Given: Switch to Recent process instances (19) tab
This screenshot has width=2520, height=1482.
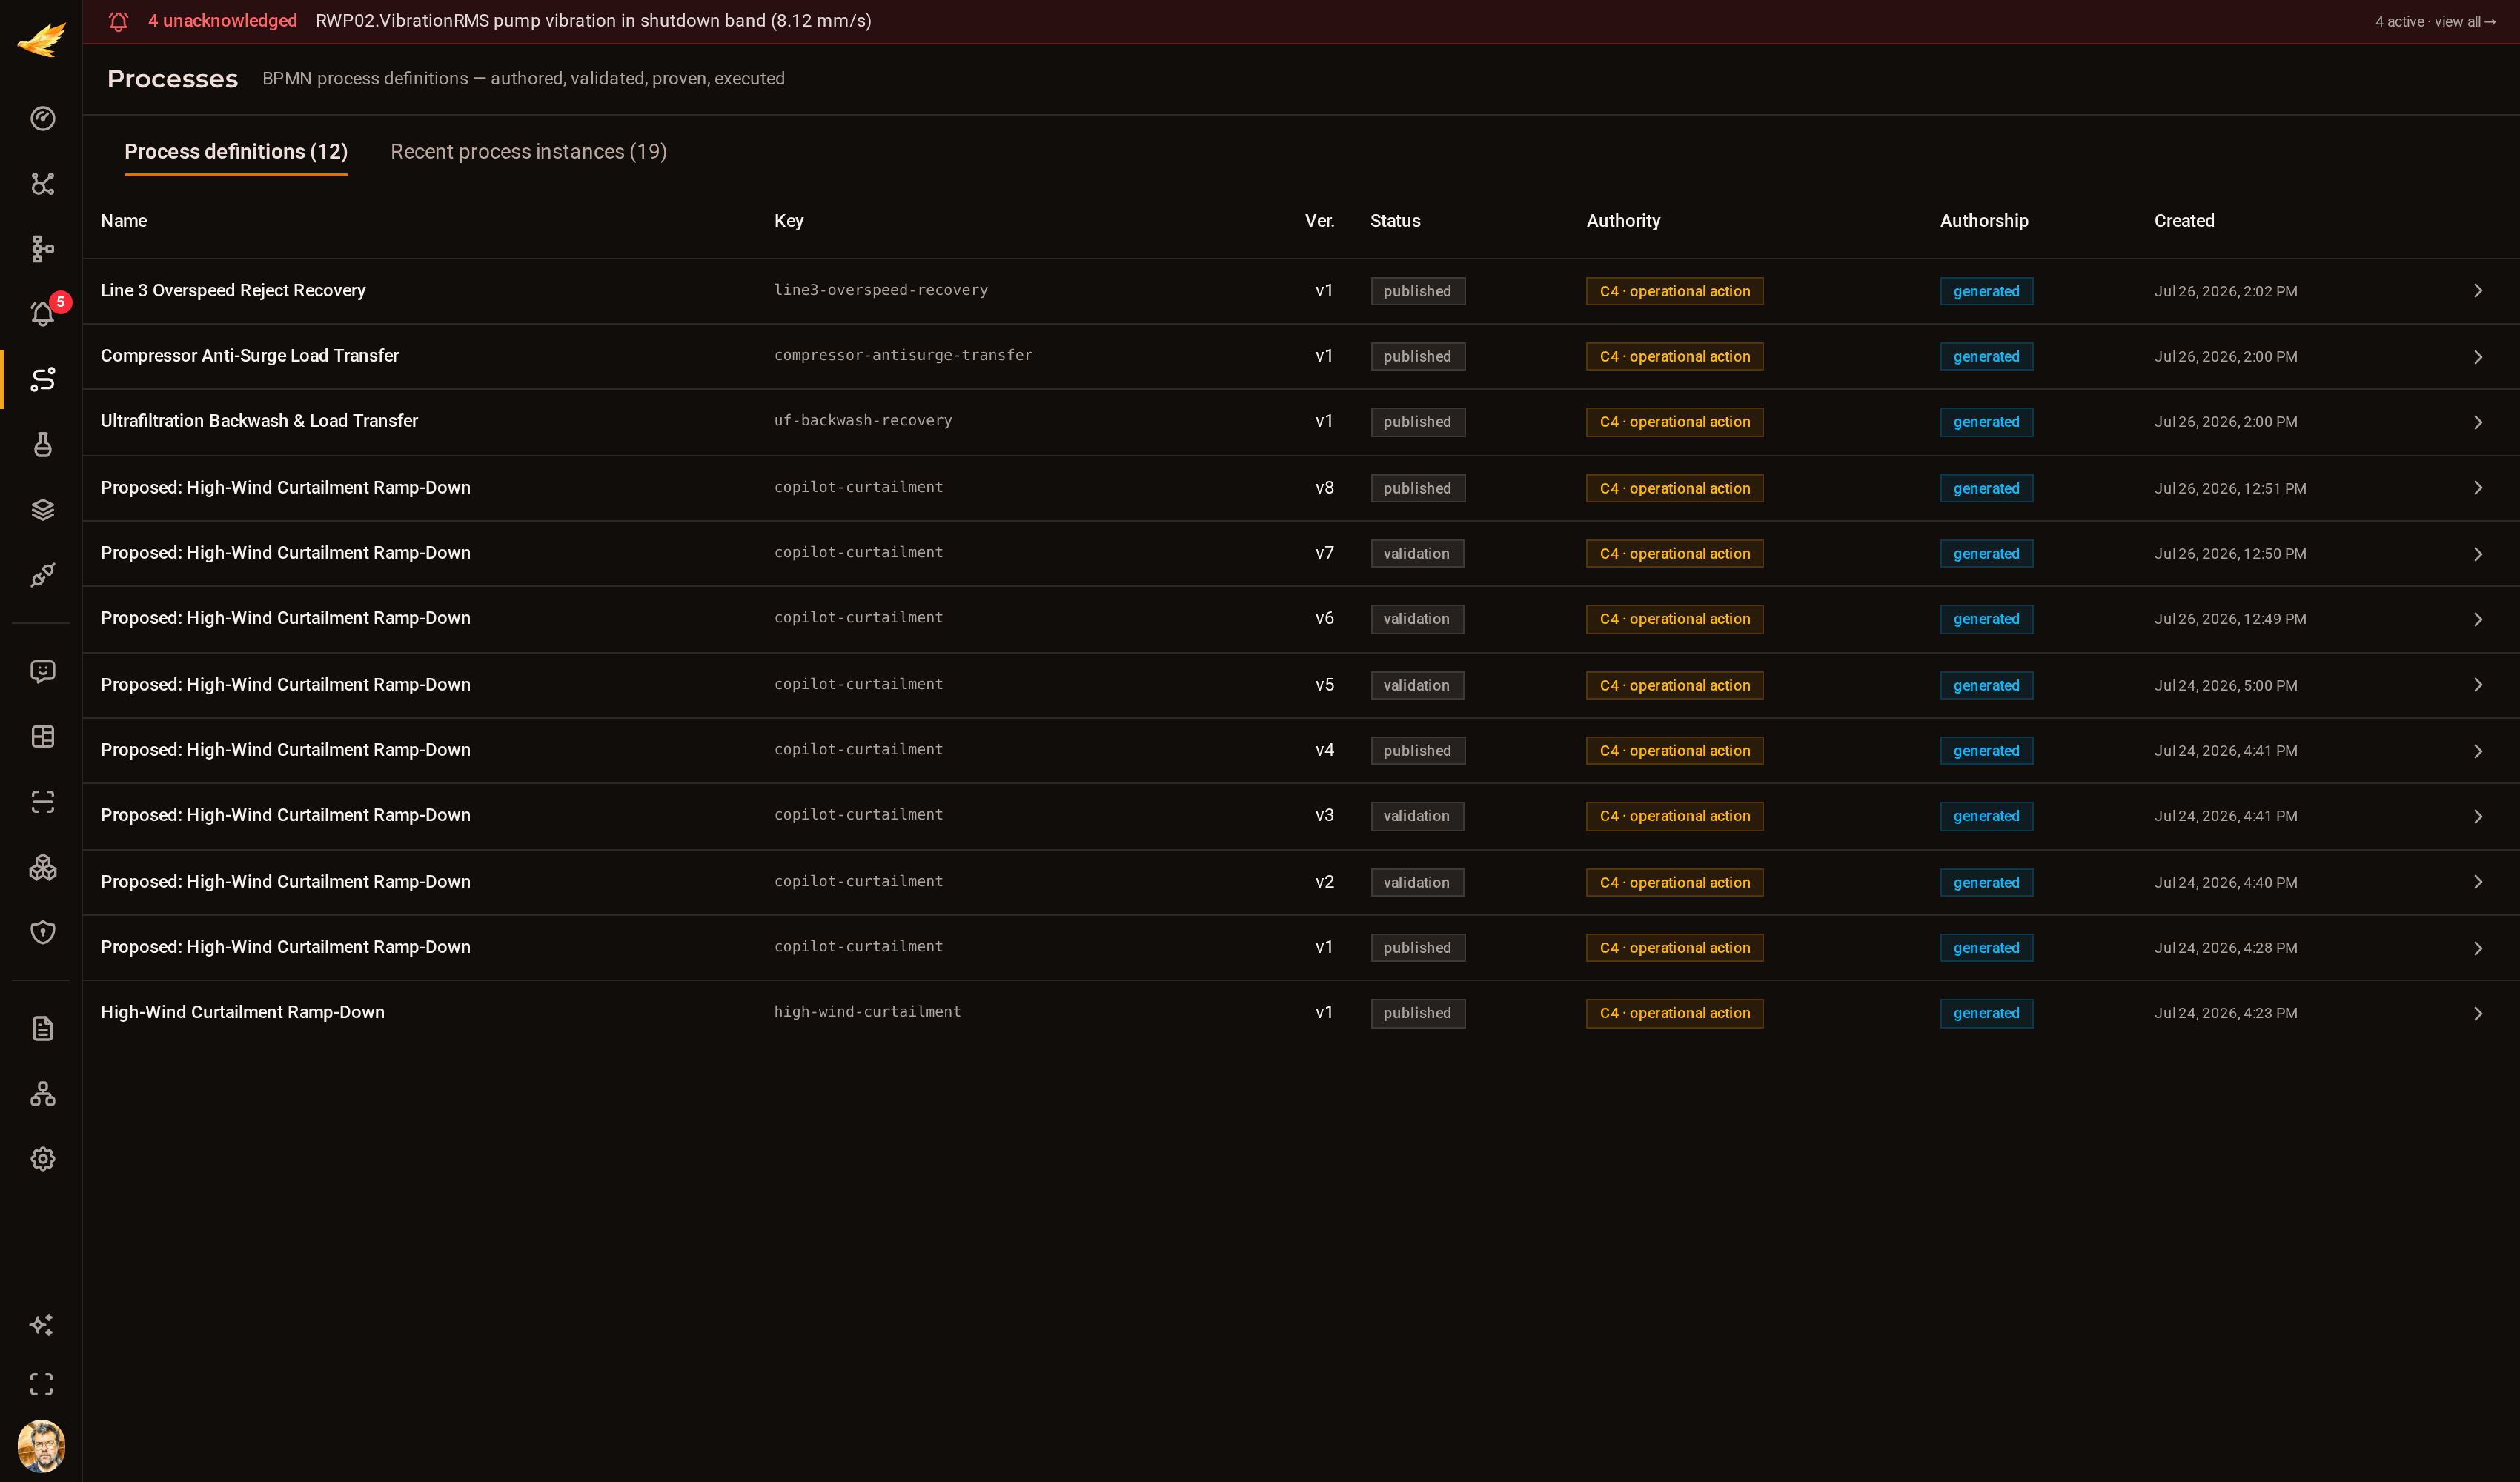Looking at the screenshot, I should click(528, 151).
